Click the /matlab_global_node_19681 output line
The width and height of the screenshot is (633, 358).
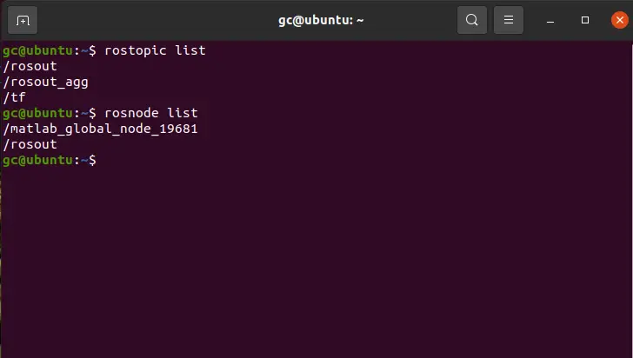pos(100,129)
